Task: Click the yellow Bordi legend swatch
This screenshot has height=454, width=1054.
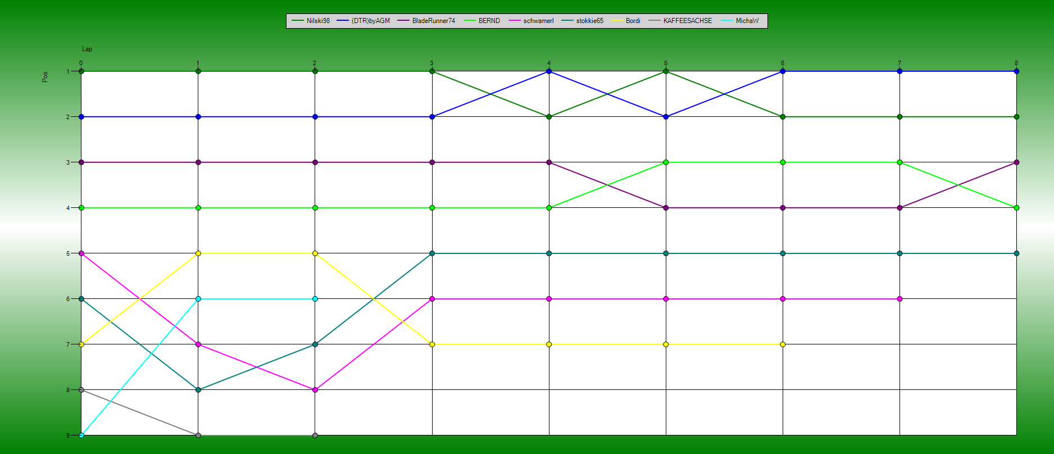Action: pos(617,21)
